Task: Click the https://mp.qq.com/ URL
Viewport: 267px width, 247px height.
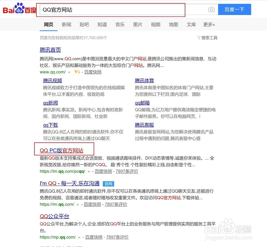Action: 58,237
